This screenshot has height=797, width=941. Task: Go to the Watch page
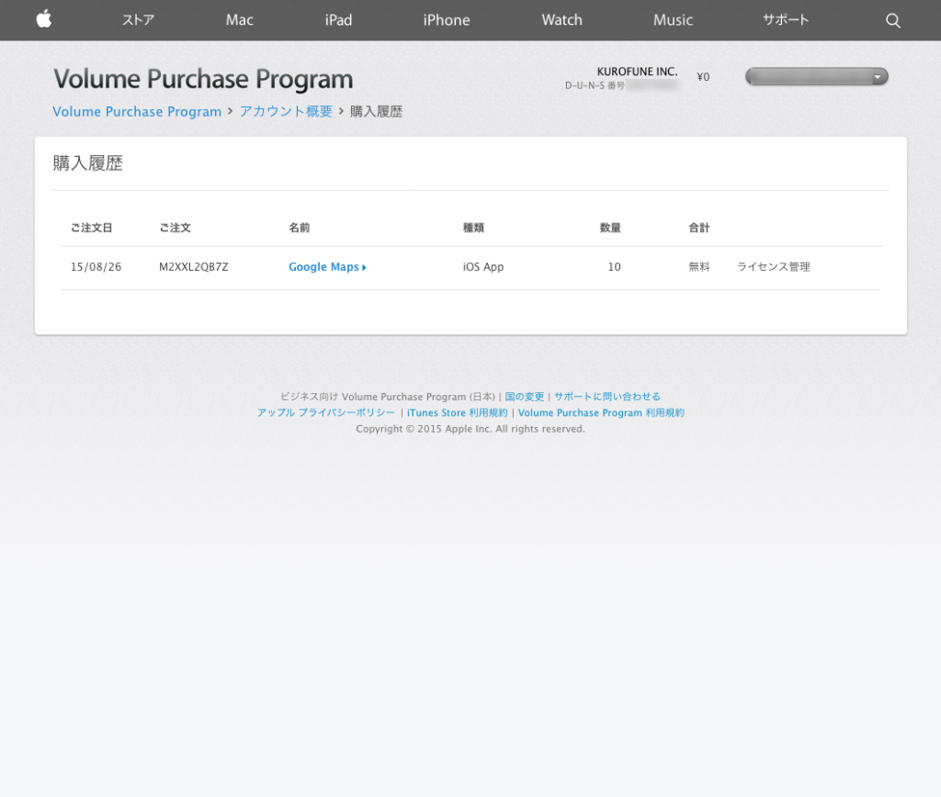561,19
